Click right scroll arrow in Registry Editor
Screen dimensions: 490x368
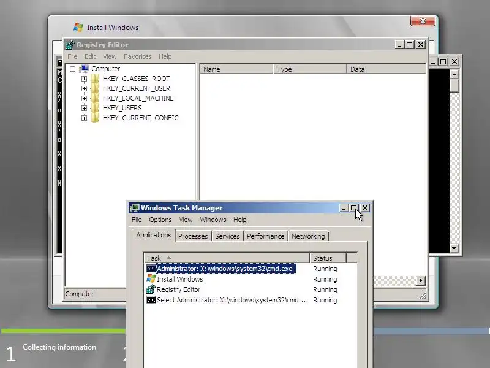point(421,281)
